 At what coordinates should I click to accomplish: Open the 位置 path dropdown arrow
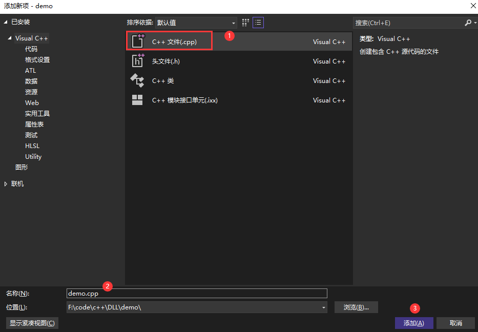[x=323, y=307]
